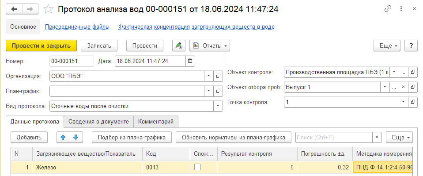Open Фактическая концентрация загрязняющих веществ link

(x=196, y=27)
